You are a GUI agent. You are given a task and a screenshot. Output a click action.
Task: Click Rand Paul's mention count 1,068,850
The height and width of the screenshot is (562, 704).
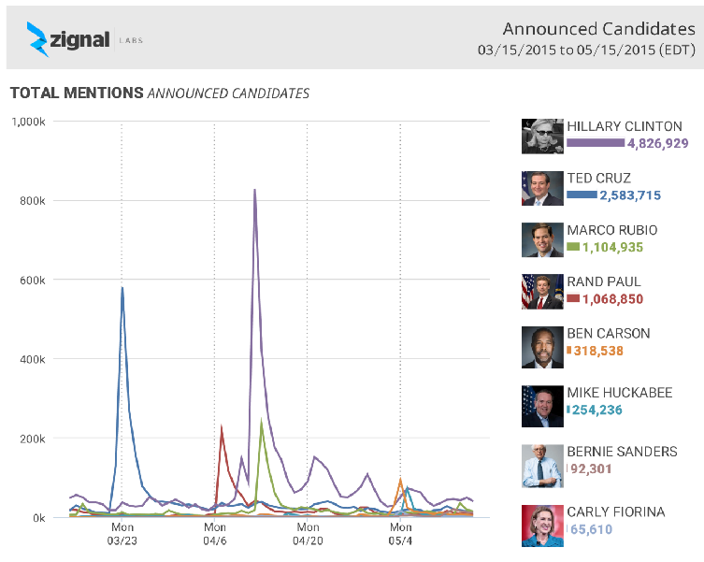612,299
